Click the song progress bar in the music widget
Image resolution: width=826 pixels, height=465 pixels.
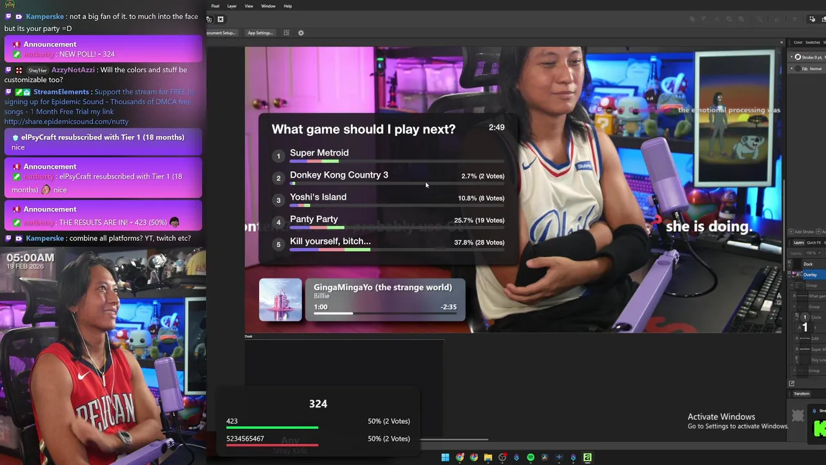(385, 313)
